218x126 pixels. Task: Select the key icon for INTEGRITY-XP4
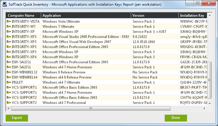coord(9,57)
